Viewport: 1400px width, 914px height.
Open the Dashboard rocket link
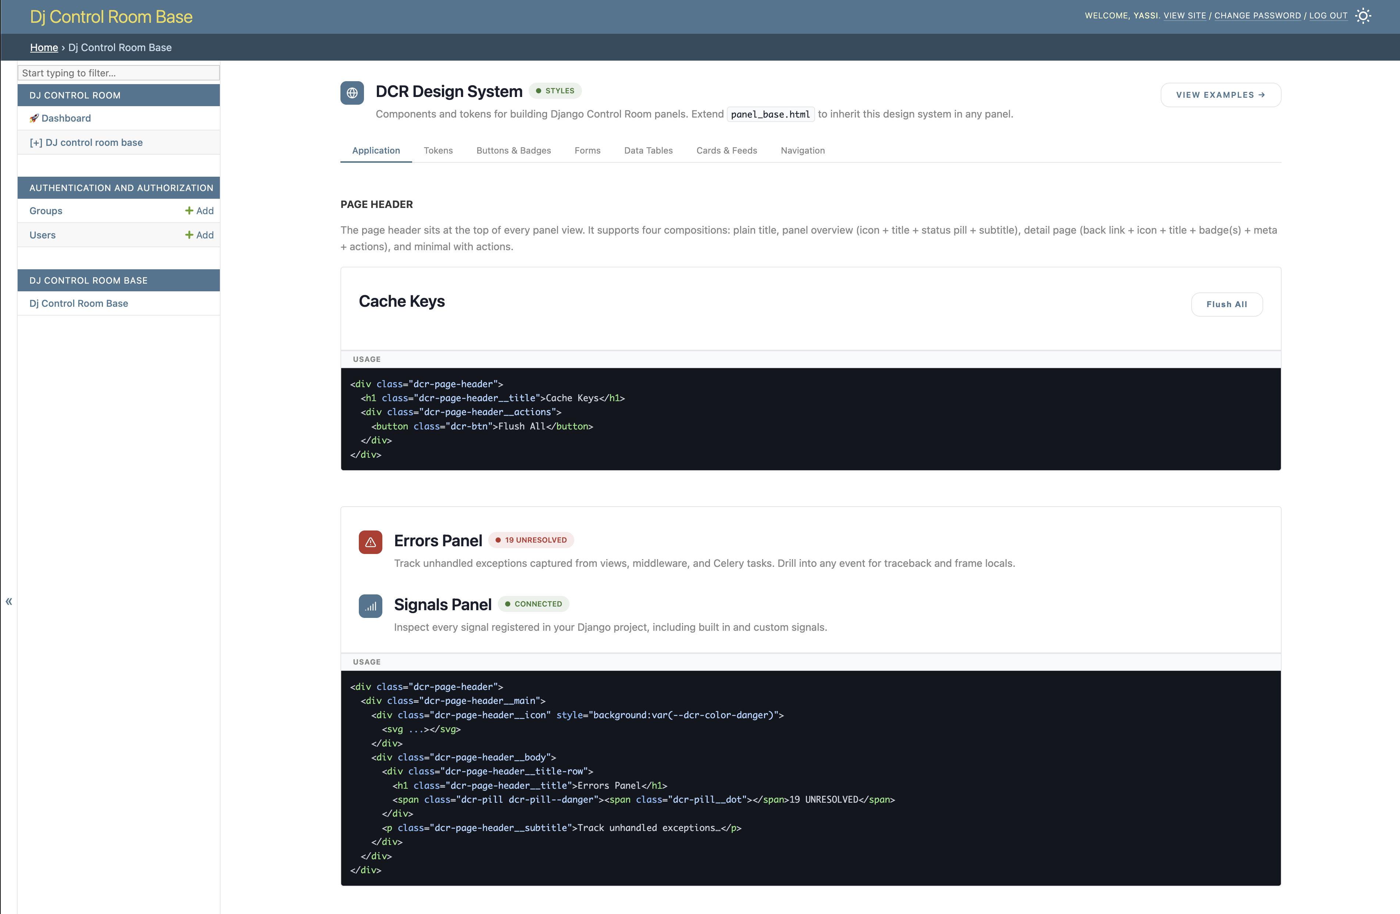60,118
